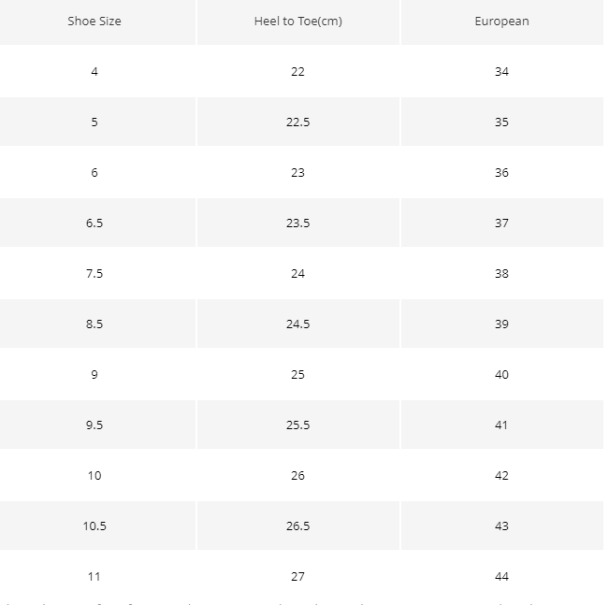
Task: Click the 27 cm heel to toe cell
Action: coord(298,576)
